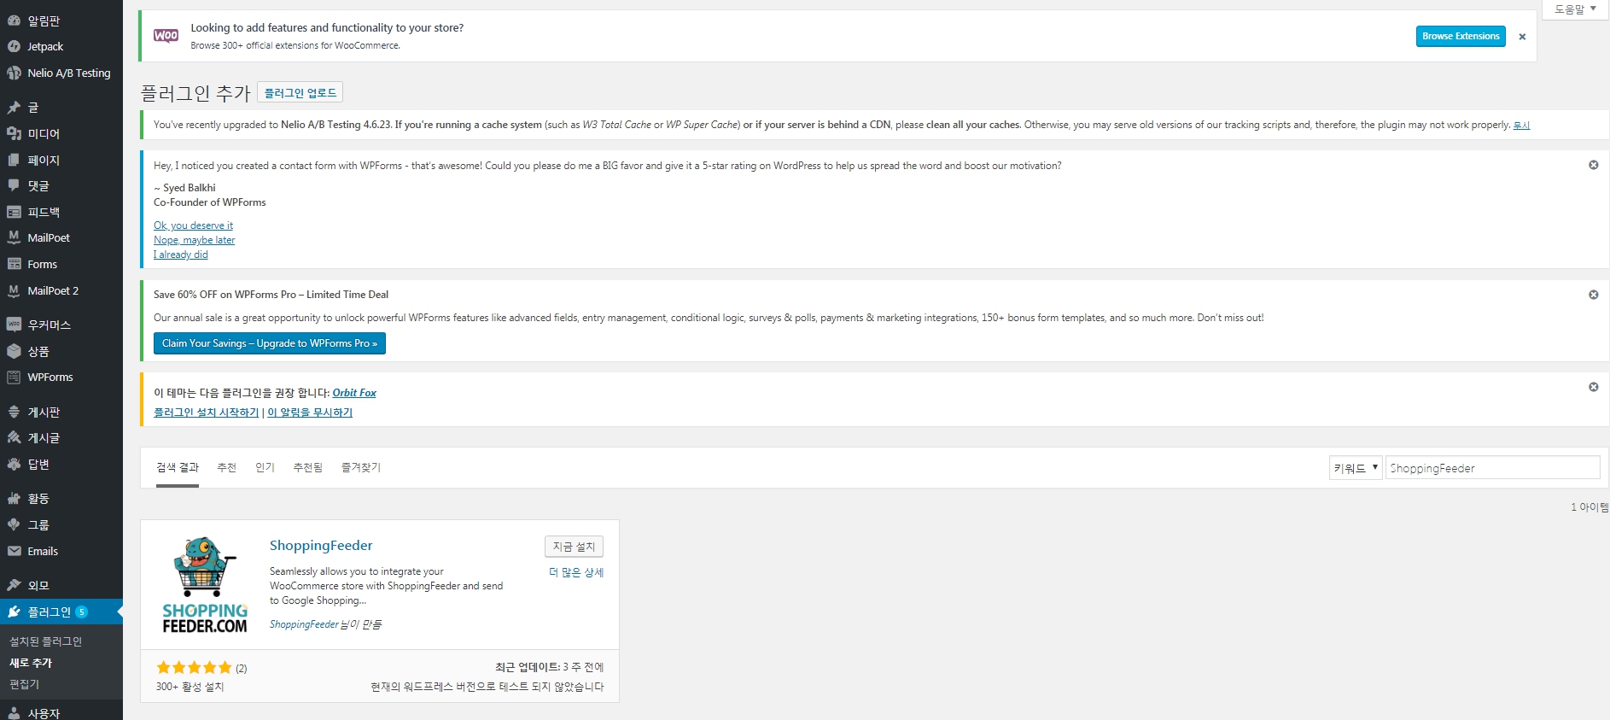The height and width of the screenshot is (720, 1610).
Task: Dismiss the WPForms rating notice
Action: [1593, 165]
